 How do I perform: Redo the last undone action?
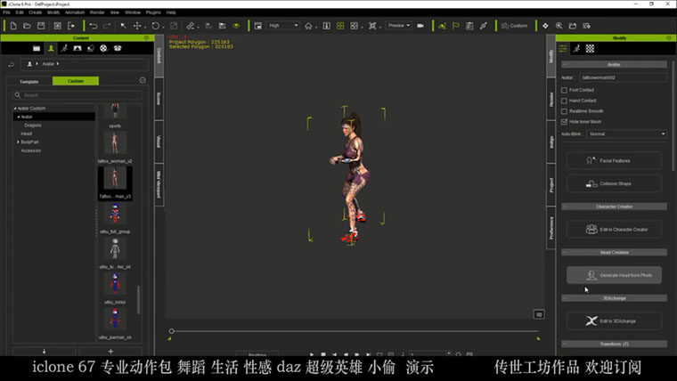point(107,26)
